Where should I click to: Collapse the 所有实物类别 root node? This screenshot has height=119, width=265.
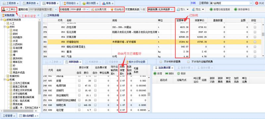[x=2, y=20]
